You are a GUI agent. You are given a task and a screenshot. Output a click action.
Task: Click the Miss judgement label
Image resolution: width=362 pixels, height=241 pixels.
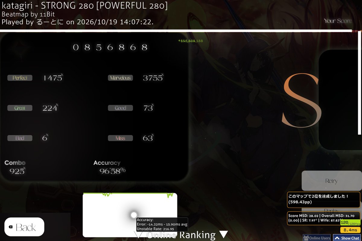(x=120, y=138)
